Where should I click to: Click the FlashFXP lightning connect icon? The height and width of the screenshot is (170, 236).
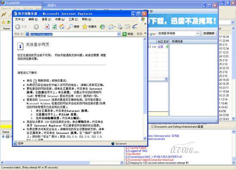[4, 14]
